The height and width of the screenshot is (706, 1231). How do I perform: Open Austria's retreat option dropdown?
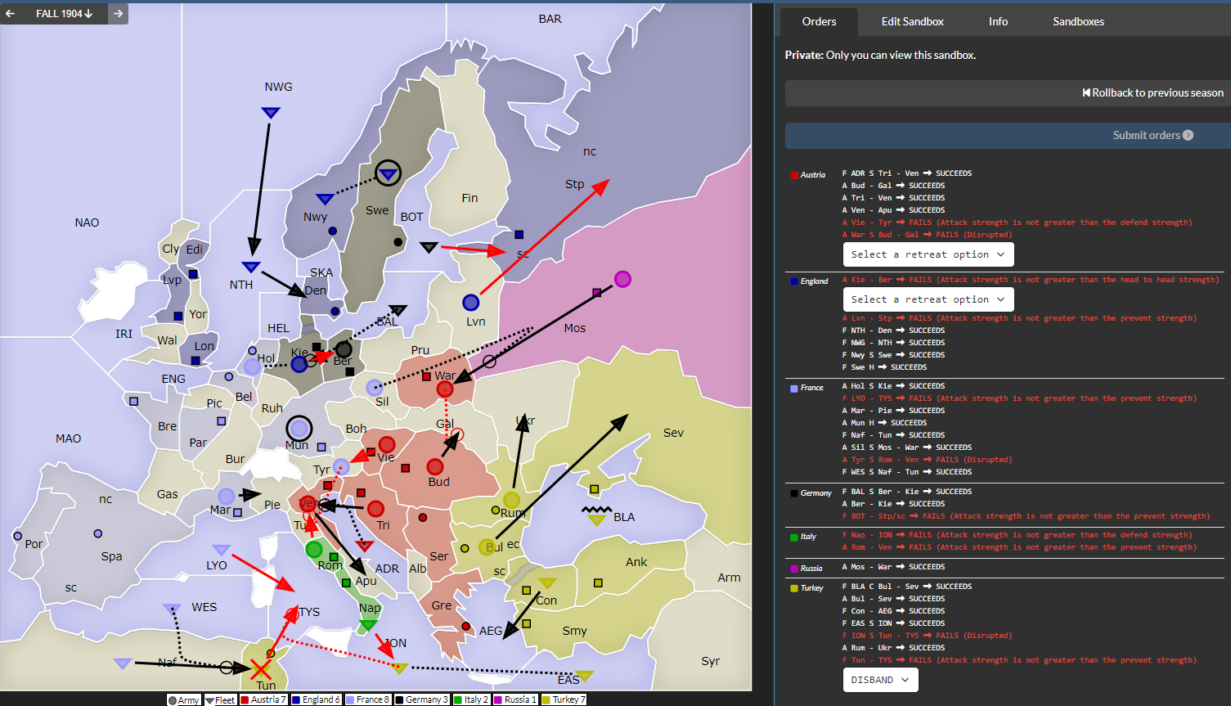click(928, 254)
